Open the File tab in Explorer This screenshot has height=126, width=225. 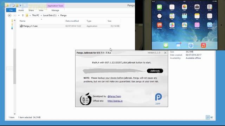point(11,10)
